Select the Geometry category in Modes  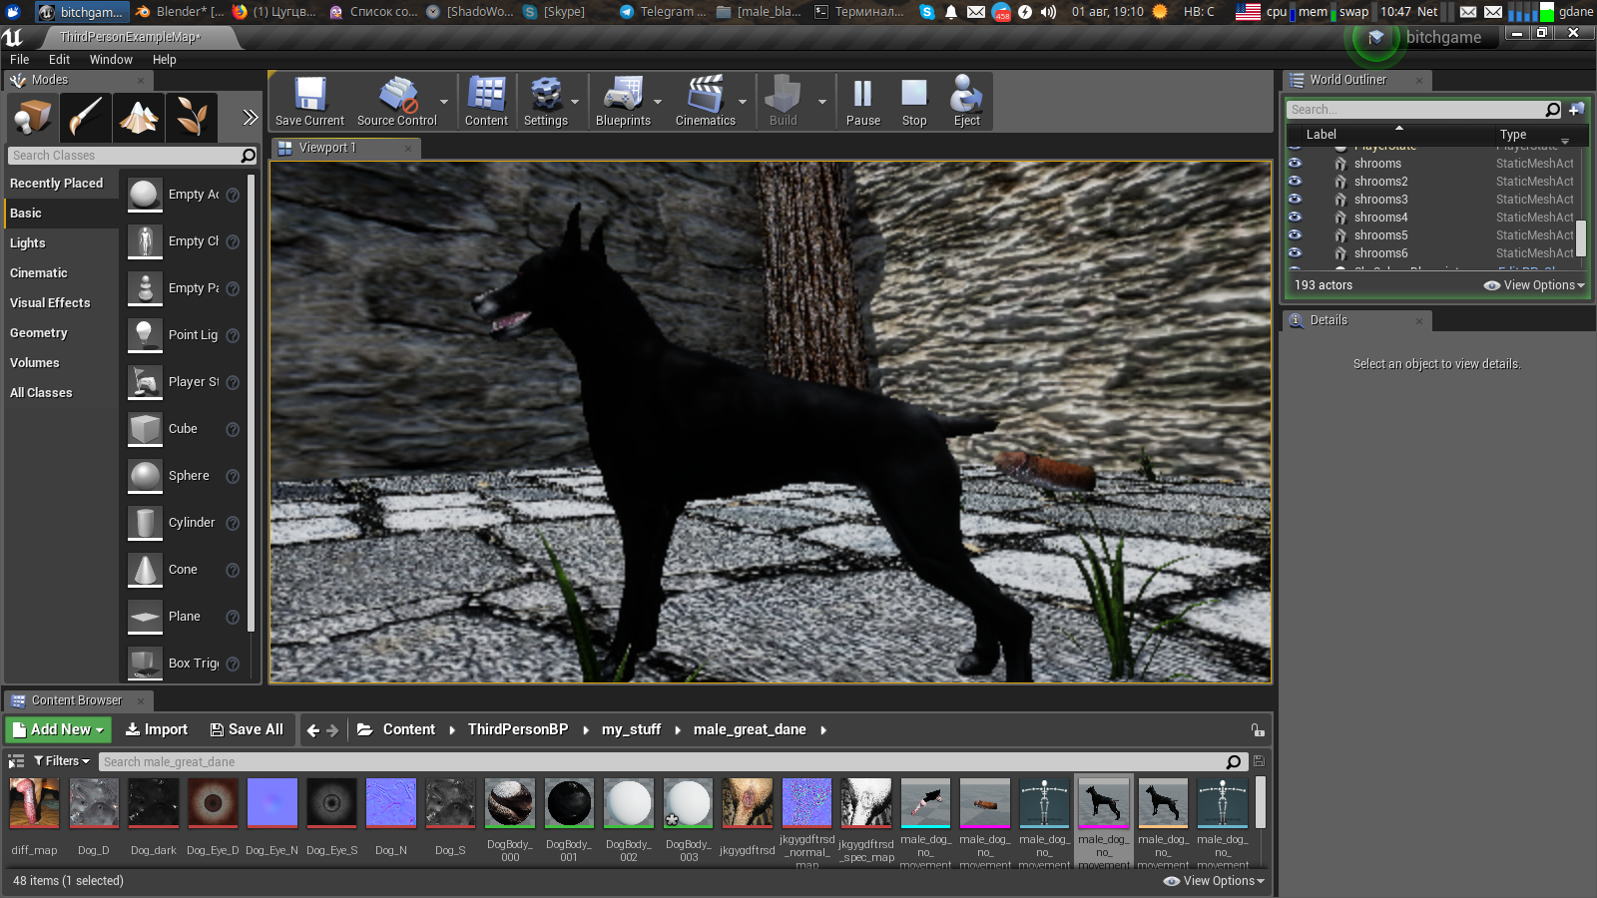coord(39,333)
